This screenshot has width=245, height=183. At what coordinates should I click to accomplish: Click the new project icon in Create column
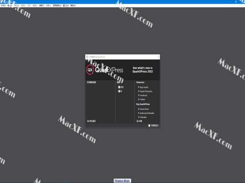coord(119,87)
